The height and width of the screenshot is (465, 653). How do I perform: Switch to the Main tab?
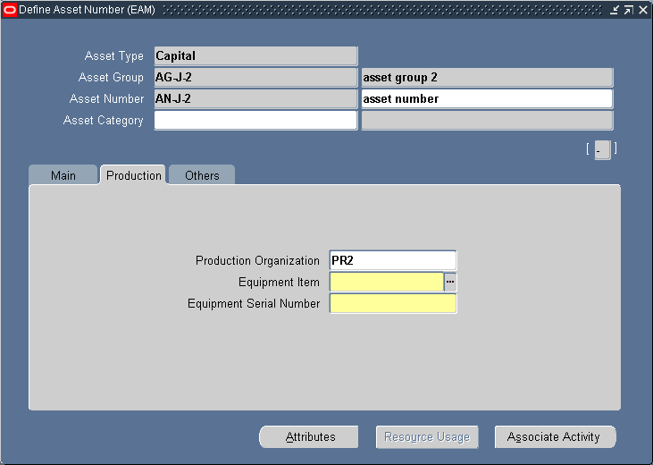pos(63,175)
